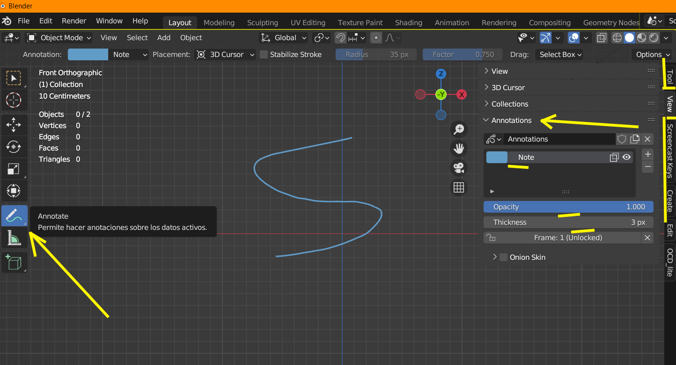Image resolution: width=676 pixels, height=365 pixels.
Task: Open the Options button in header
Action: [651, 55]
